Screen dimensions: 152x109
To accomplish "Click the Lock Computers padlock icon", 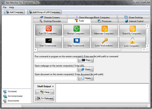I will point(132,41).
